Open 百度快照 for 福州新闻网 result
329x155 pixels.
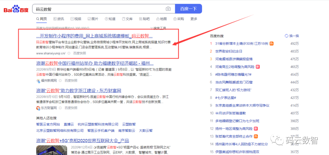[x=71, y=81]
